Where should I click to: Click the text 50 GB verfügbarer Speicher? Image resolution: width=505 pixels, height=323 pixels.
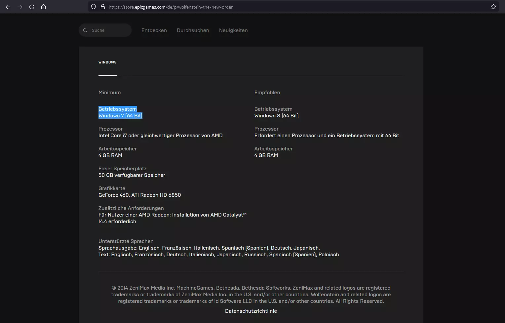132,175
